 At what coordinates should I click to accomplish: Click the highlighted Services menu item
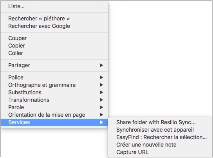click(x=54, y=122)
